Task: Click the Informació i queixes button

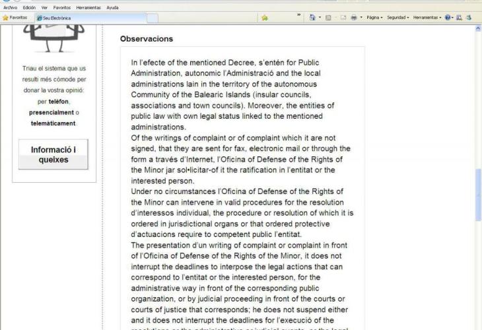Action: point(53,154)
